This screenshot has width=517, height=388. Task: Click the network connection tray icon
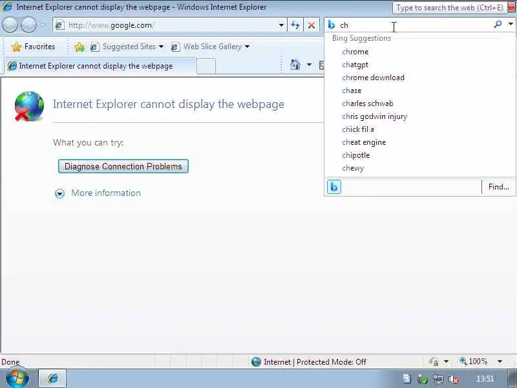tap(438, 380)
